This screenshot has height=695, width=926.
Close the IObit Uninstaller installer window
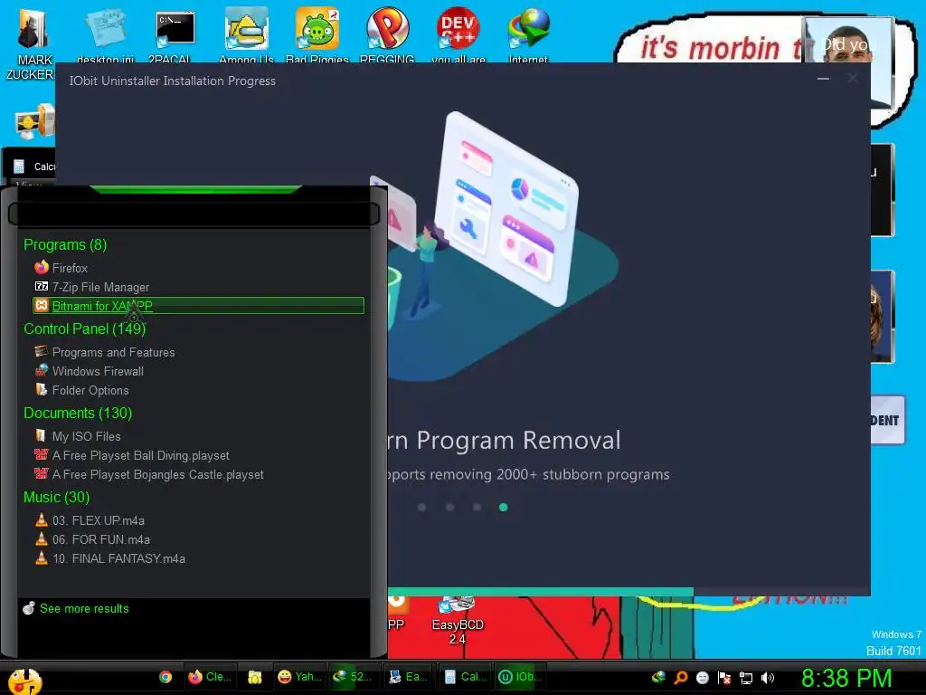coord(852,78)
